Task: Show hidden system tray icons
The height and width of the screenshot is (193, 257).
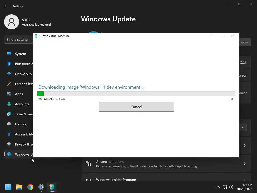Action: [x=218, y=187]
